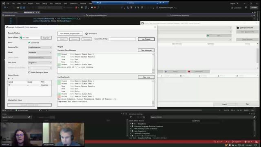Click the Conditions column header

[196, 121]
